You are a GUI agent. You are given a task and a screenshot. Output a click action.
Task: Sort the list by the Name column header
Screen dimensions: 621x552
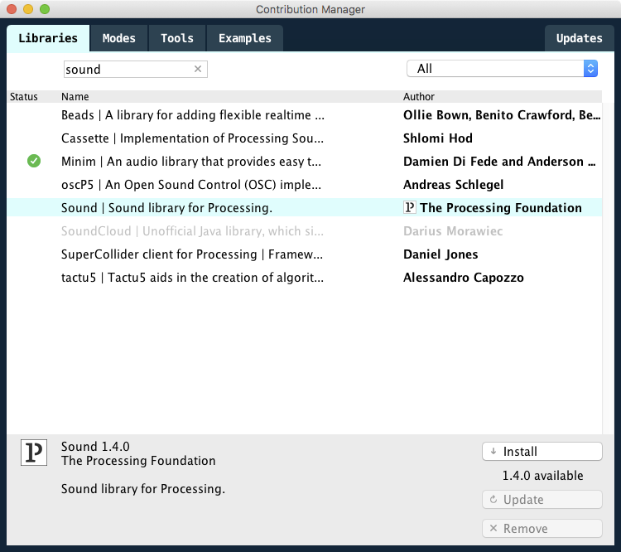click(75, 97)
